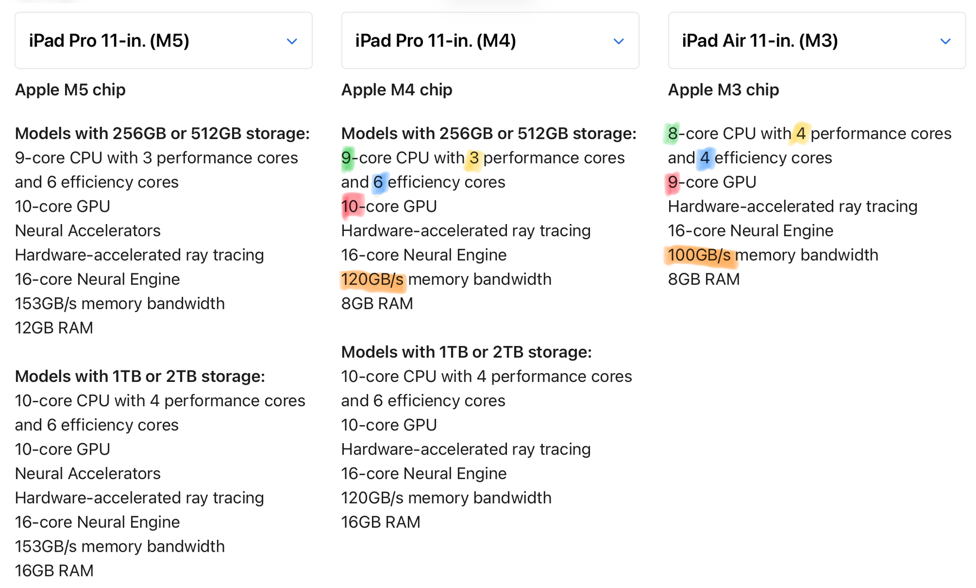Click the Apple M3 chip heading
Image resolution: width=976 pixels, height=588 pixels.
[x=723, y=90]
